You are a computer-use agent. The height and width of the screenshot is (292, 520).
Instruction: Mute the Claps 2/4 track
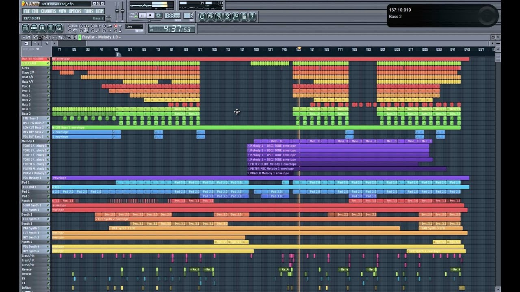tap(48, 73)
